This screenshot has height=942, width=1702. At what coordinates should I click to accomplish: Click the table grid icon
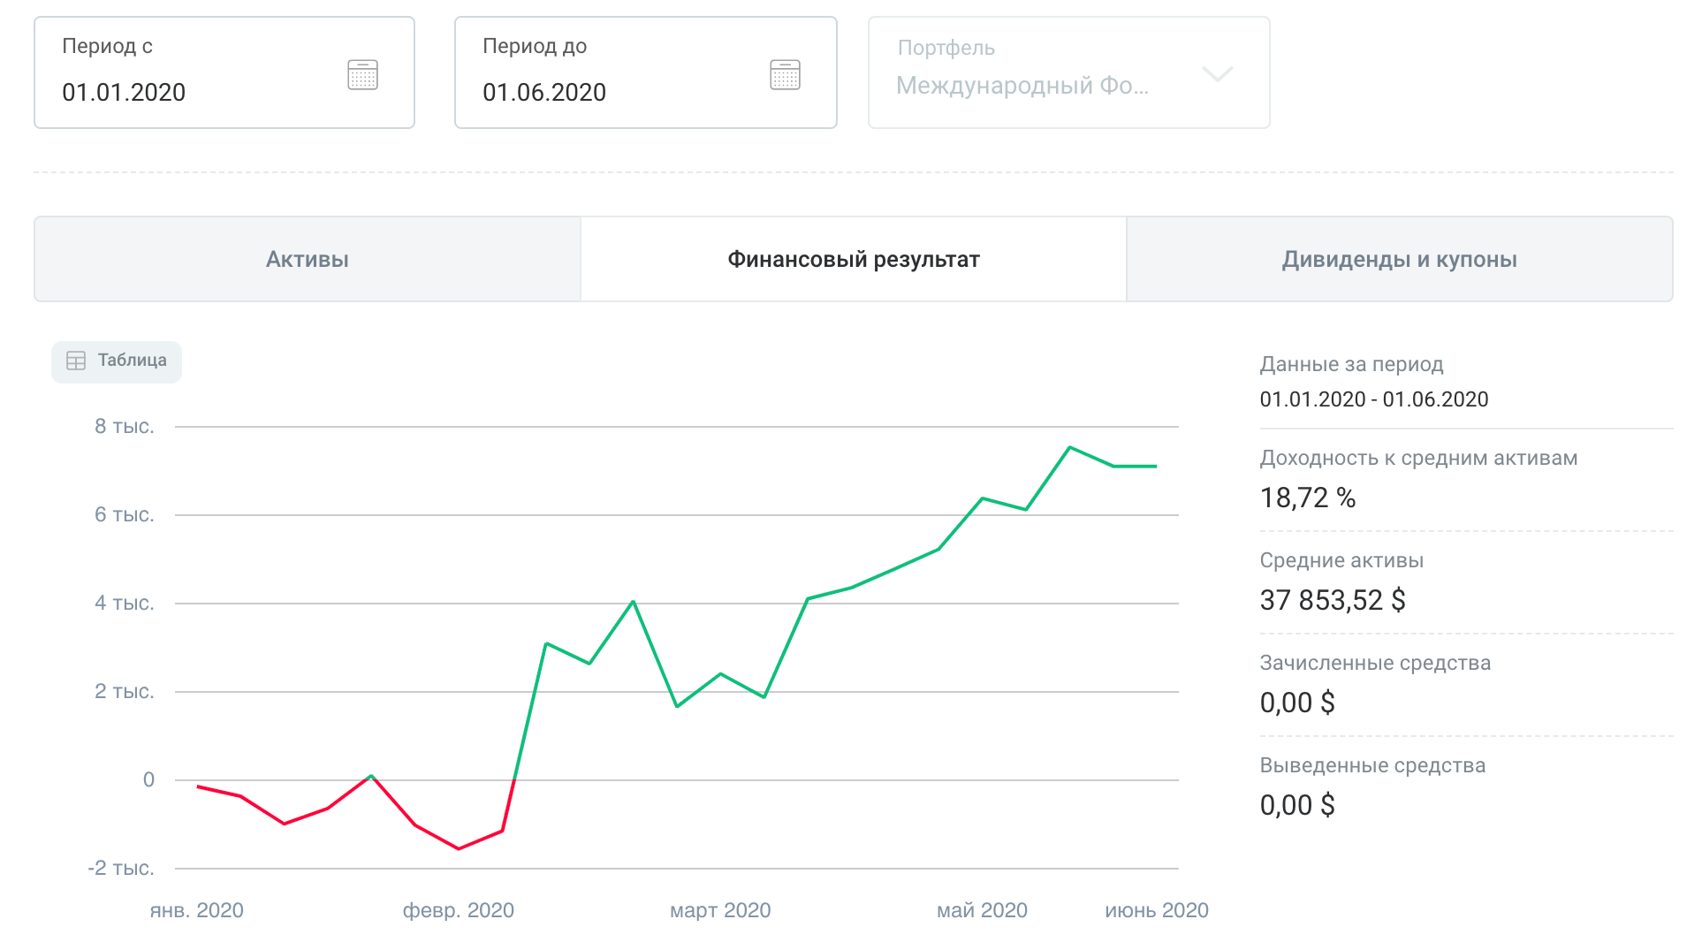76,361
